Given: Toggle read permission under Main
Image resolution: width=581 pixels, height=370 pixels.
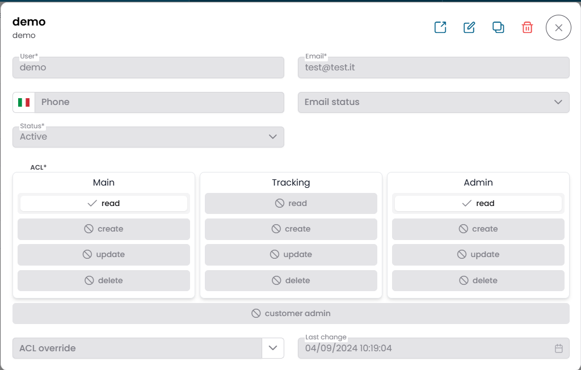Looking at the screenshot, I should tap(104, 204).
